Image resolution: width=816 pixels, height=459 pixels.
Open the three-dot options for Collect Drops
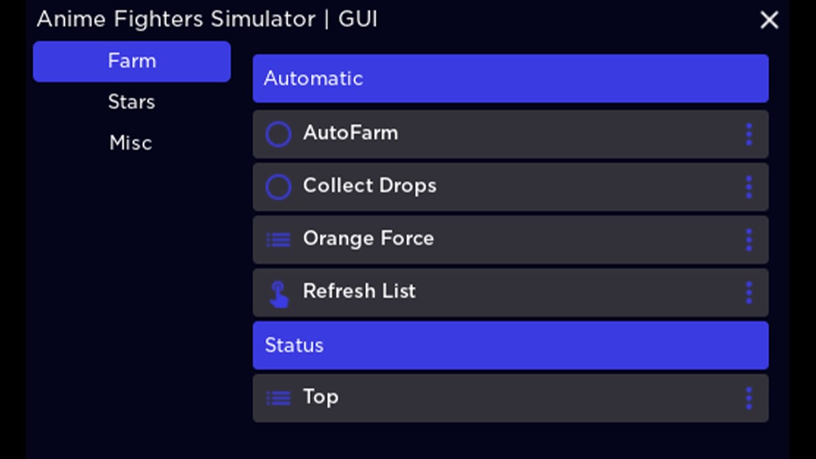tap(748, 187)
